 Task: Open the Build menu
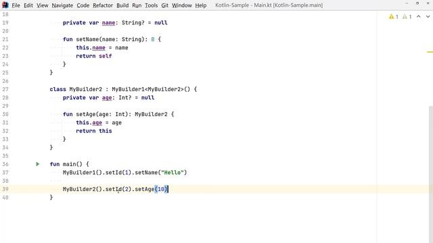click(122, 5)
